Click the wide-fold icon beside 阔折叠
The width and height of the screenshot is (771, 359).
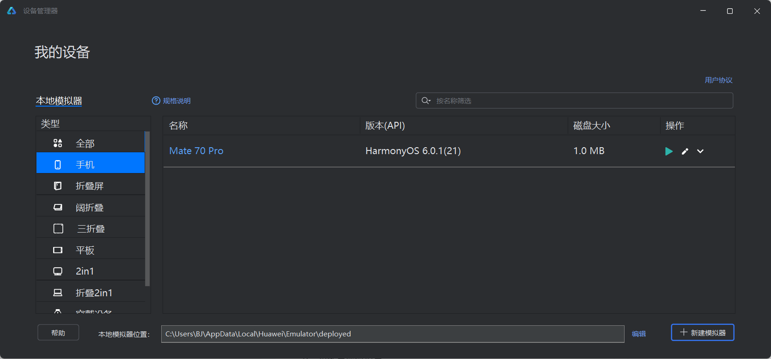pos(58,207)
